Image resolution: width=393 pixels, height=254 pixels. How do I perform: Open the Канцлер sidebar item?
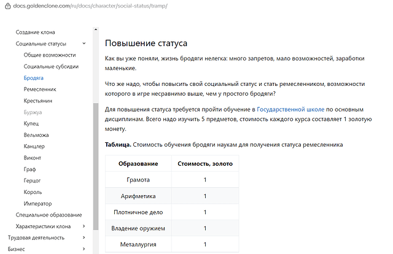point(34,147)
